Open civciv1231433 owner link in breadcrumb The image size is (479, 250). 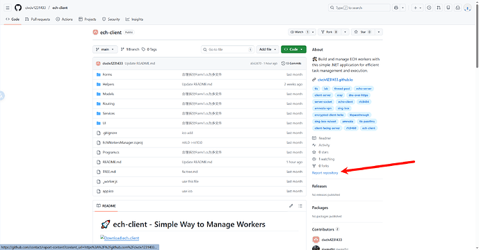tap(35, 8)
